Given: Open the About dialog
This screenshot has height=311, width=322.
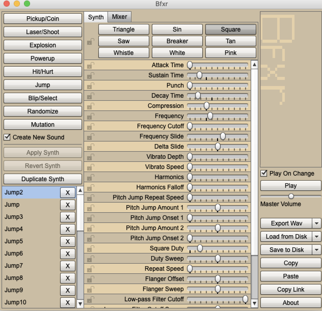Looking at the screenshot, I should pyautogui.click(x=291, y=303).
